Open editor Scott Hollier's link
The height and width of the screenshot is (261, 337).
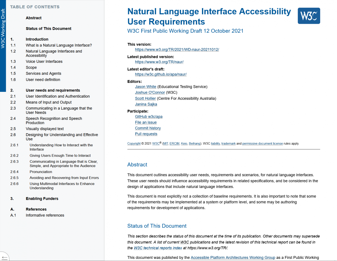145,98
